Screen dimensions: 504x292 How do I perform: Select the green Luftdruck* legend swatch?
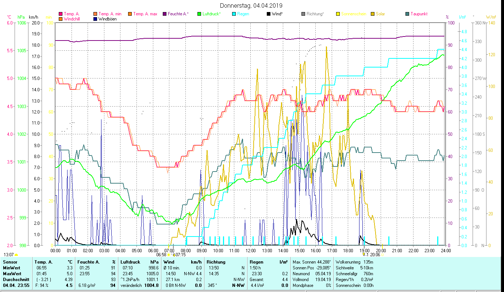pyautogui.click(x=199, y=14)
